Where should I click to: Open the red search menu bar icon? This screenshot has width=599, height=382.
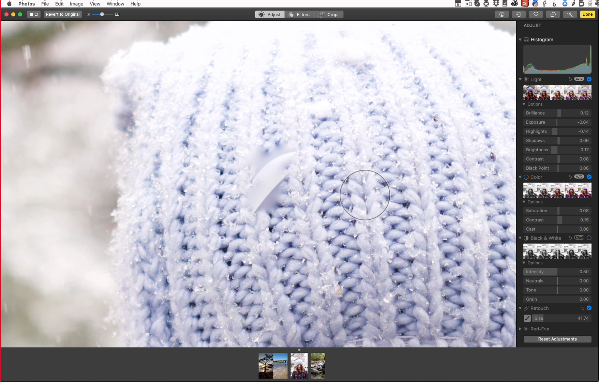pyautogui.click(x=525, y=3)
